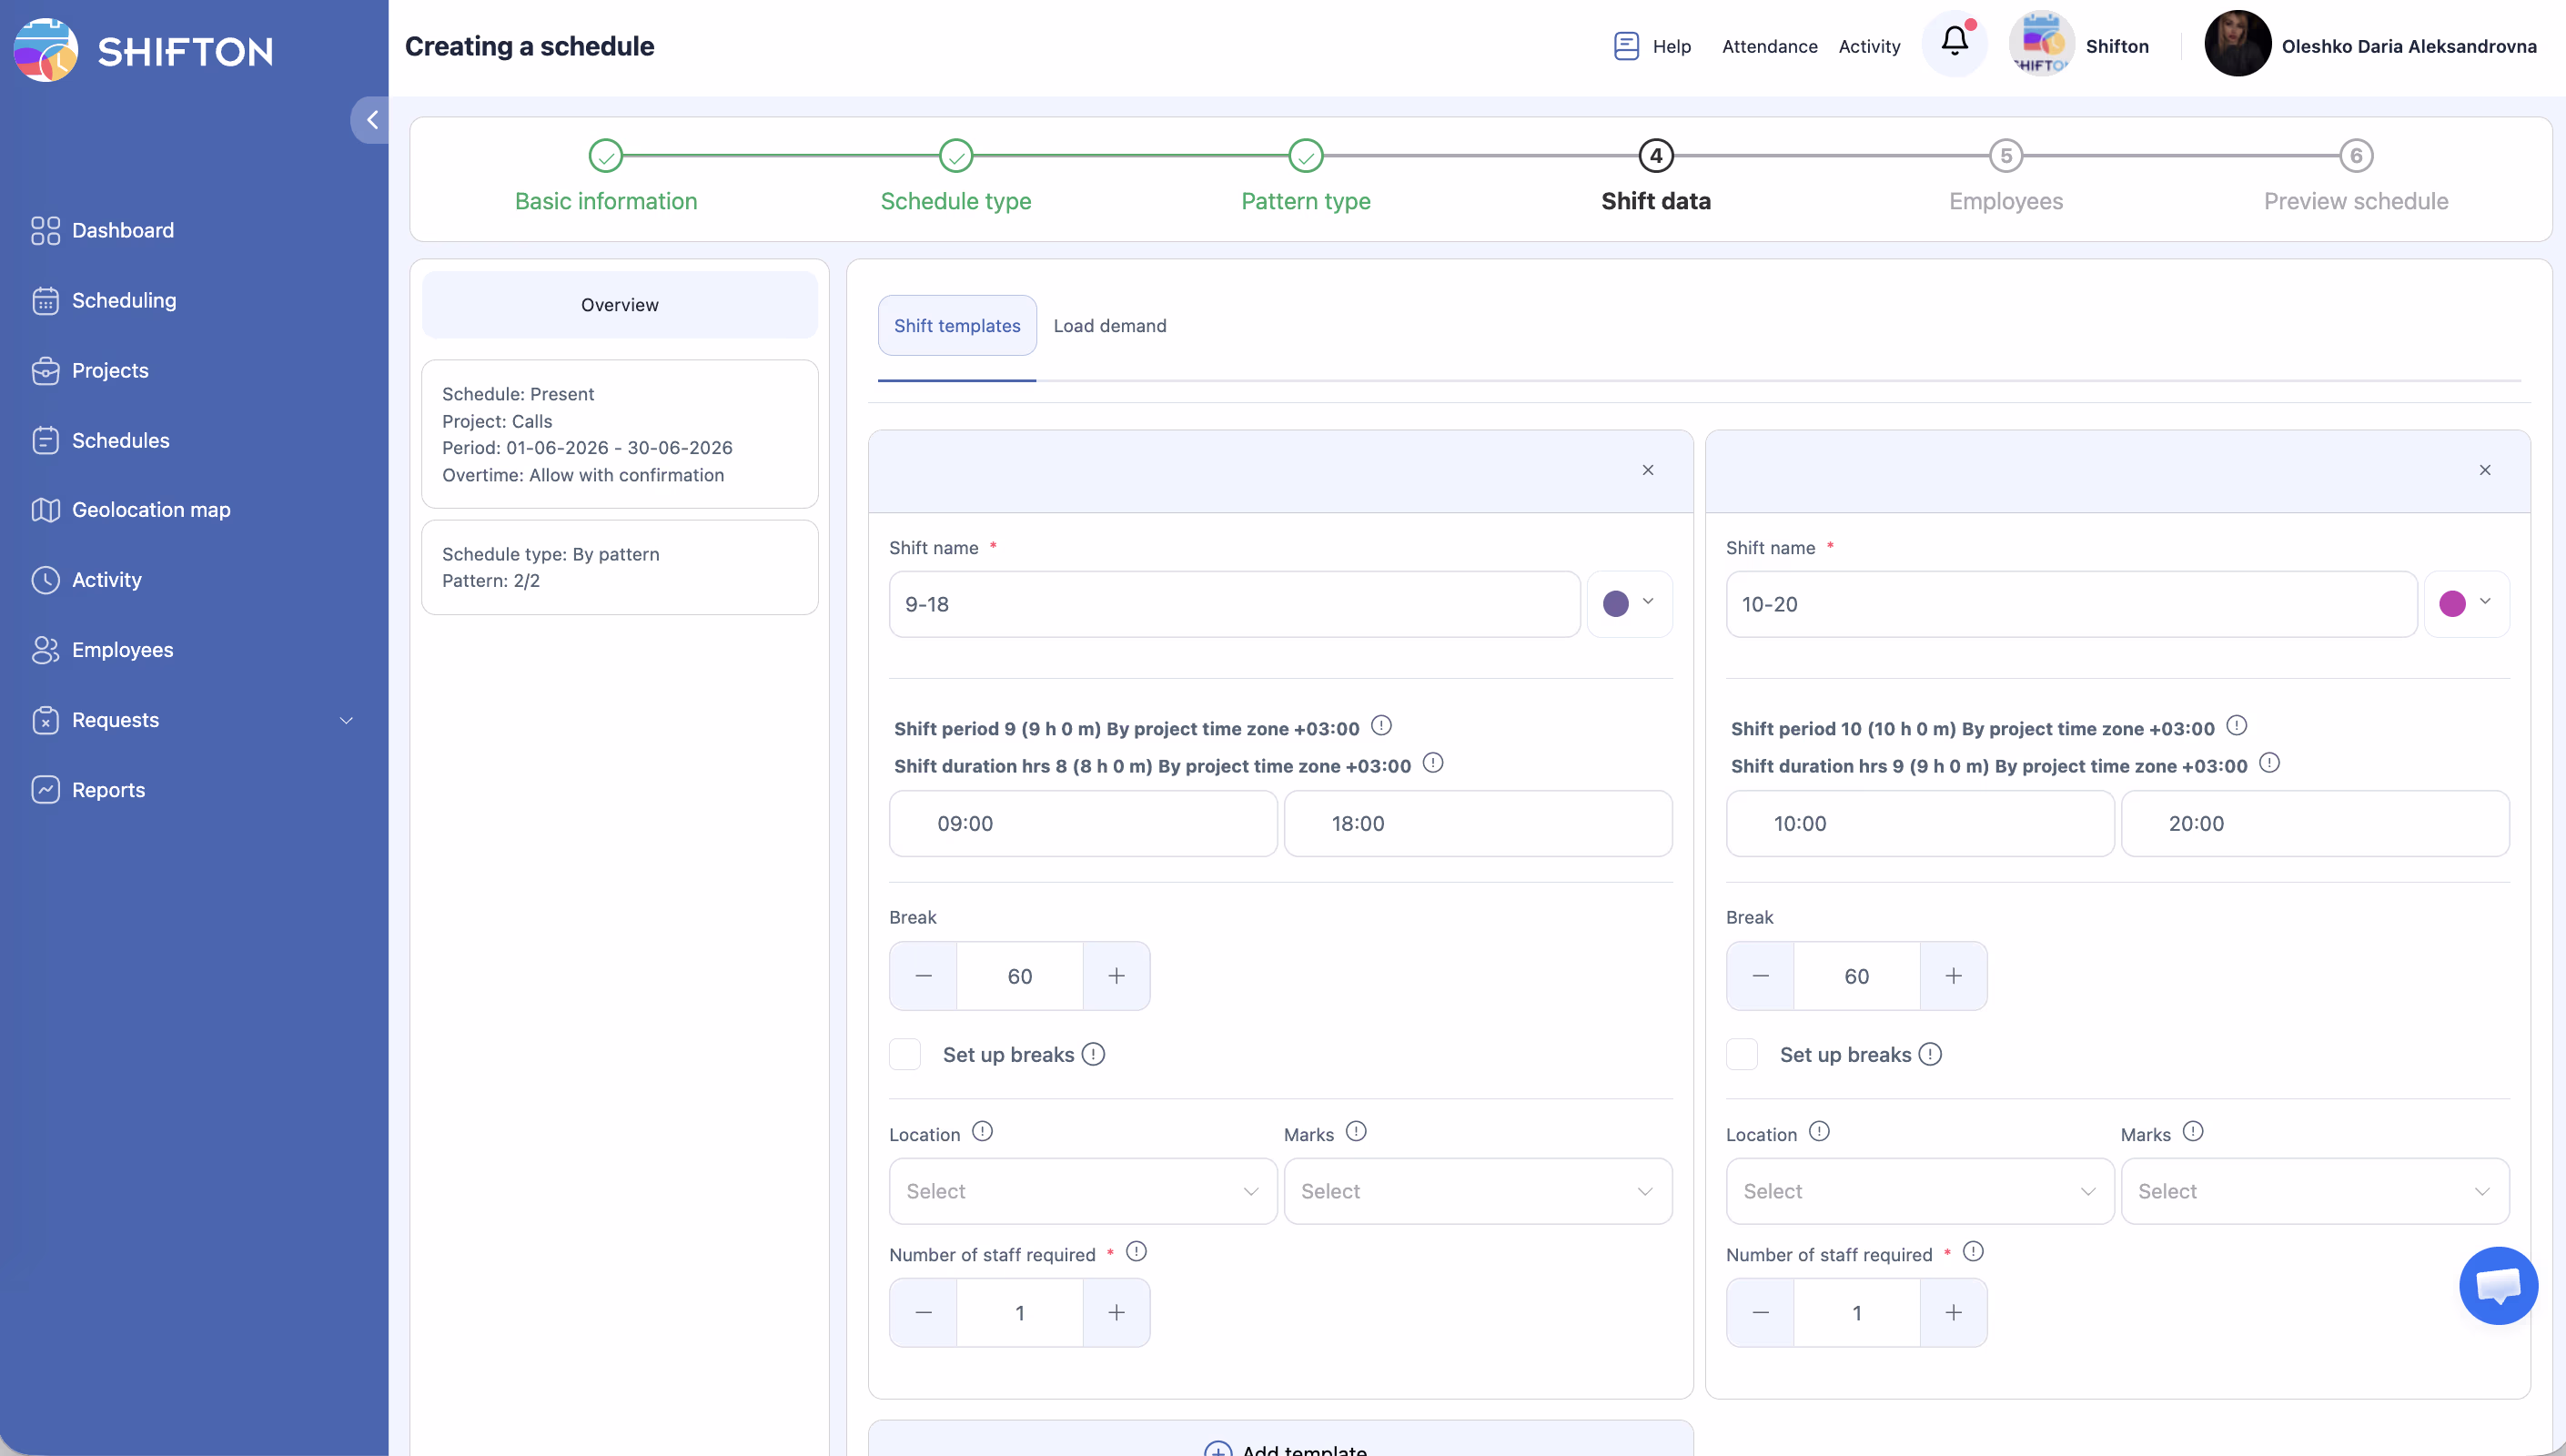Increase break minutes for 10-20 shift

coord(1952,976)
